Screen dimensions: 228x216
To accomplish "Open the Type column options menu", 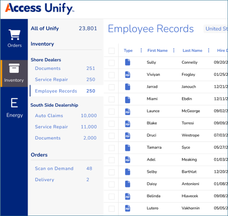I will 141,50.
